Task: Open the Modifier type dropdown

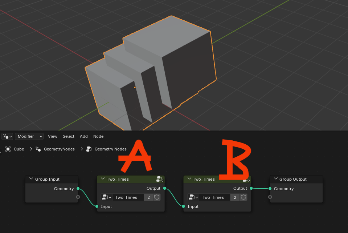Action: (x=29, y=136)
